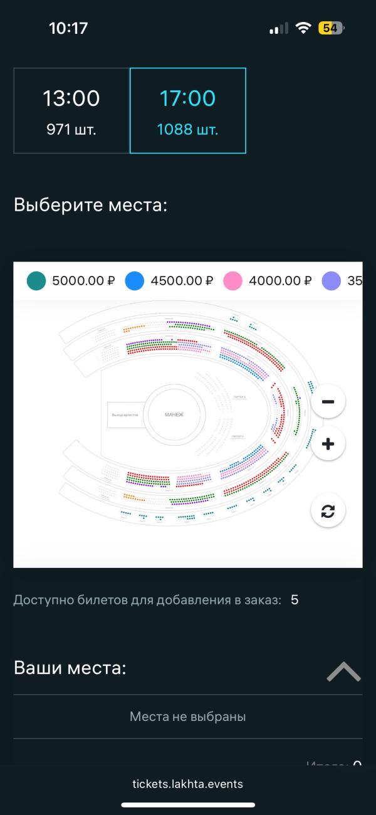Click the pink 4000.00 ₽ price swatch
The height and width of the screenshot is (815, 376).
pos(233,281)
